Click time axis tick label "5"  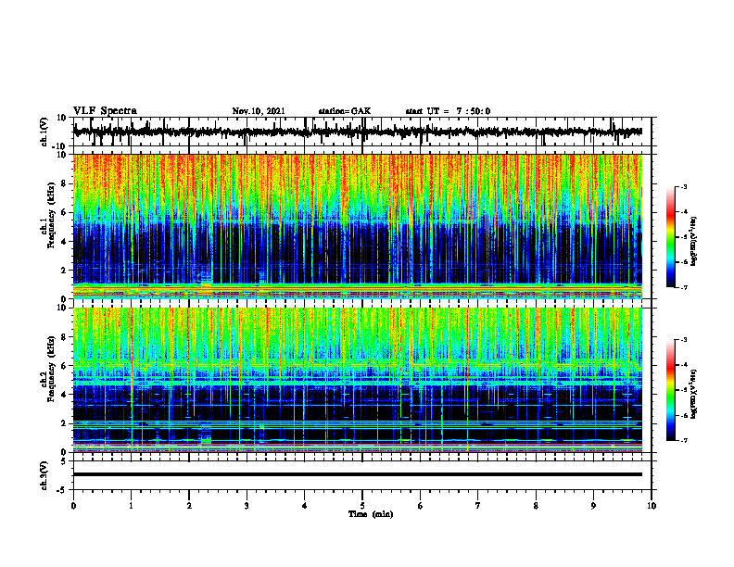pyautogui.click(x=362, y=506)
